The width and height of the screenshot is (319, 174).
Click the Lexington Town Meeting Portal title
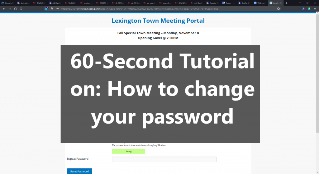click(158, 21)
